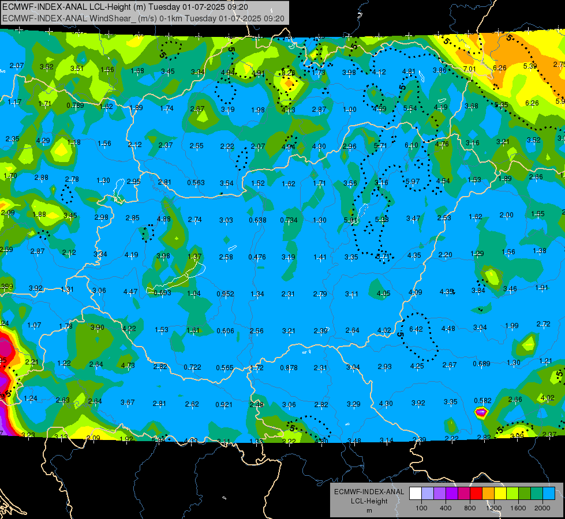This screenshot has height=519, width=565.
Task: Click the wind shear value 4.91
Action: tap(258, 73)
